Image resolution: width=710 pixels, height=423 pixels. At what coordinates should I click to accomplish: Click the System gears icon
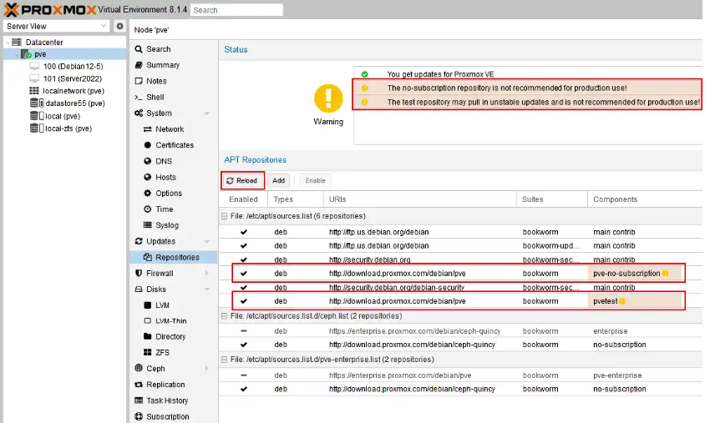pyautogui.click(x=139, y=113)
